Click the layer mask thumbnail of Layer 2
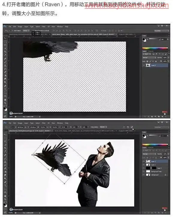Screen dimensions: 173x217 coord(154,168)
